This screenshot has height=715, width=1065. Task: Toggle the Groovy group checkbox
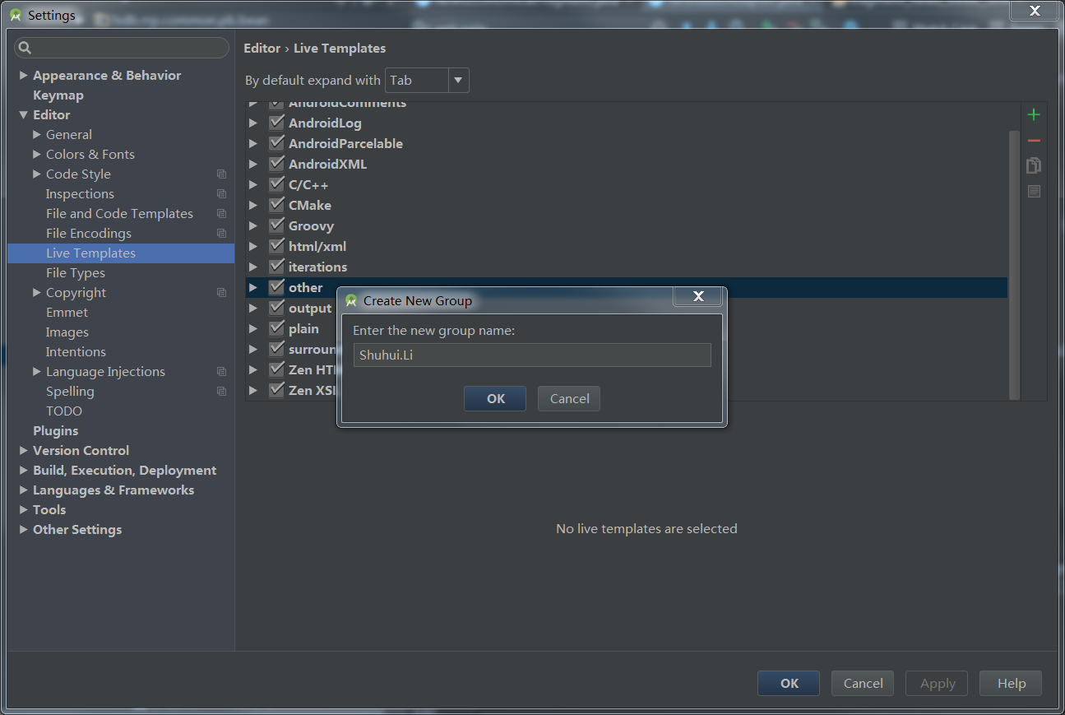point(276,225)
